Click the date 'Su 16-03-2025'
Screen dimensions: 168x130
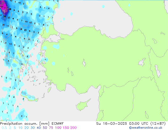coord(112,124)
